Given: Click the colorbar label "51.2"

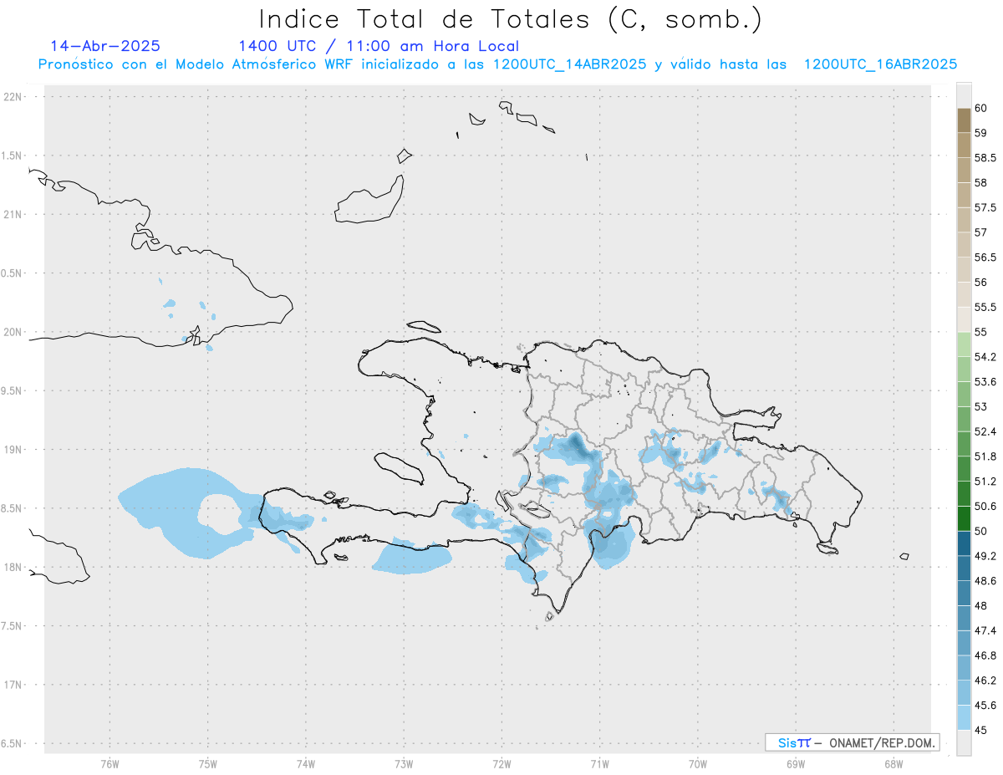Looking at the screenshot, I should click(985, 482).
